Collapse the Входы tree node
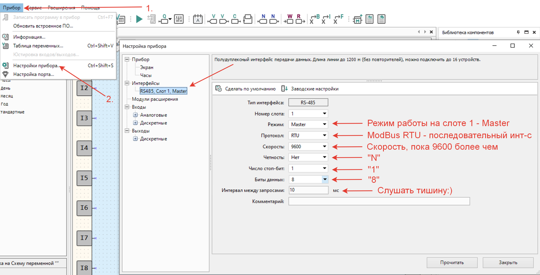 point(127,107)
